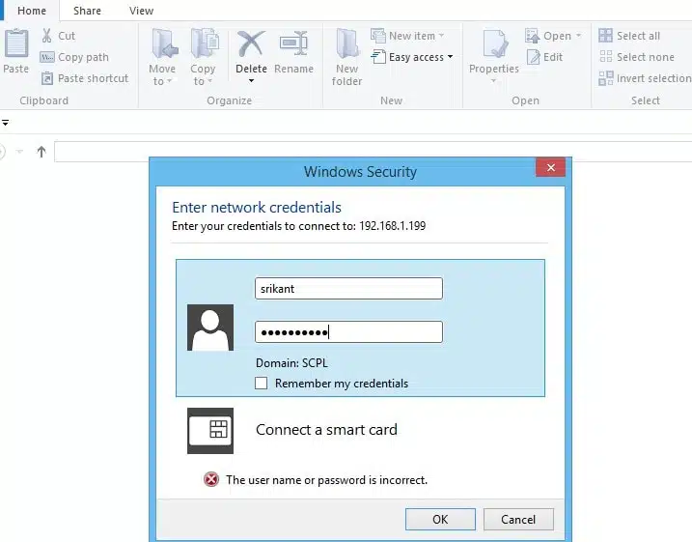Click the Select none icon
This screenshot has width=692, height=542.
[x=605, y=57]
